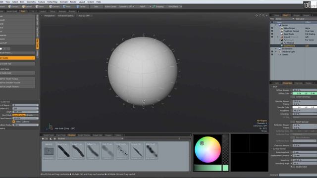Viewport: 317px width, 178px height.
Task: Expand the Ground material group arrow
Action: [x=278, y=37]
